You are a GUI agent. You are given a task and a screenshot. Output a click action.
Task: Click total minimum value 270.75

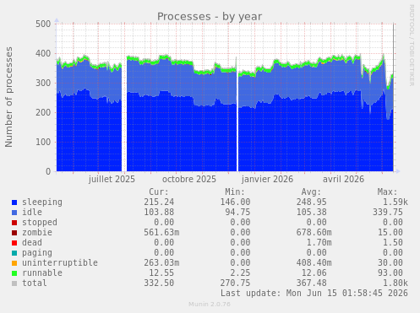pos(235,283)
